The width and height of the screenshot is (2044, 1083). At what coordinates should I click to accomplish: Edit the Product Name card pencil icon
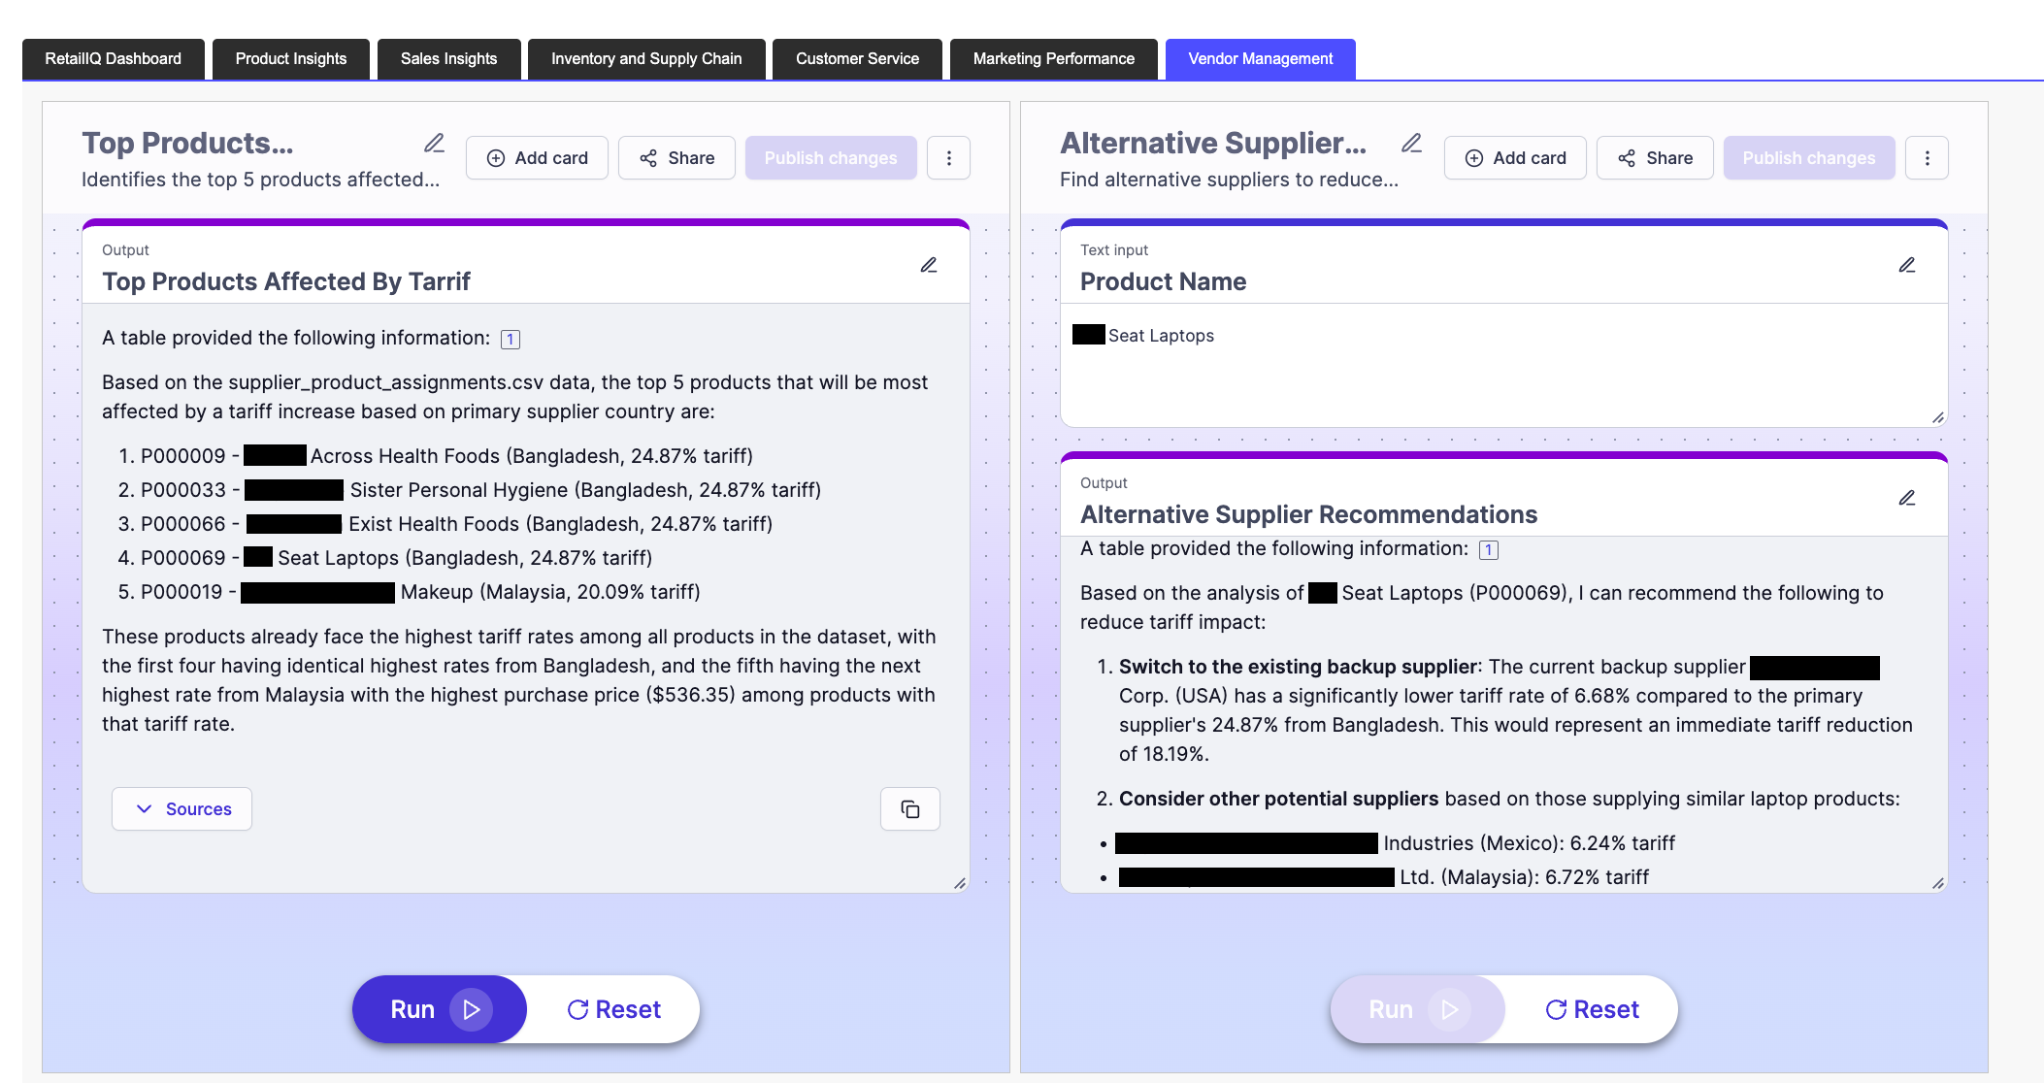(1906, 265)
